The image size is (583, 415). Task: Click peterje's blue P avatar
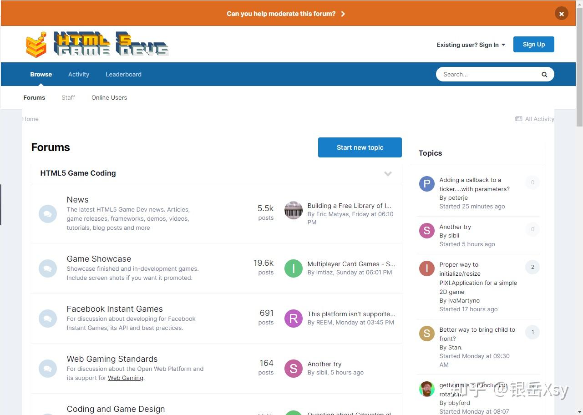(x=426, y=184)
